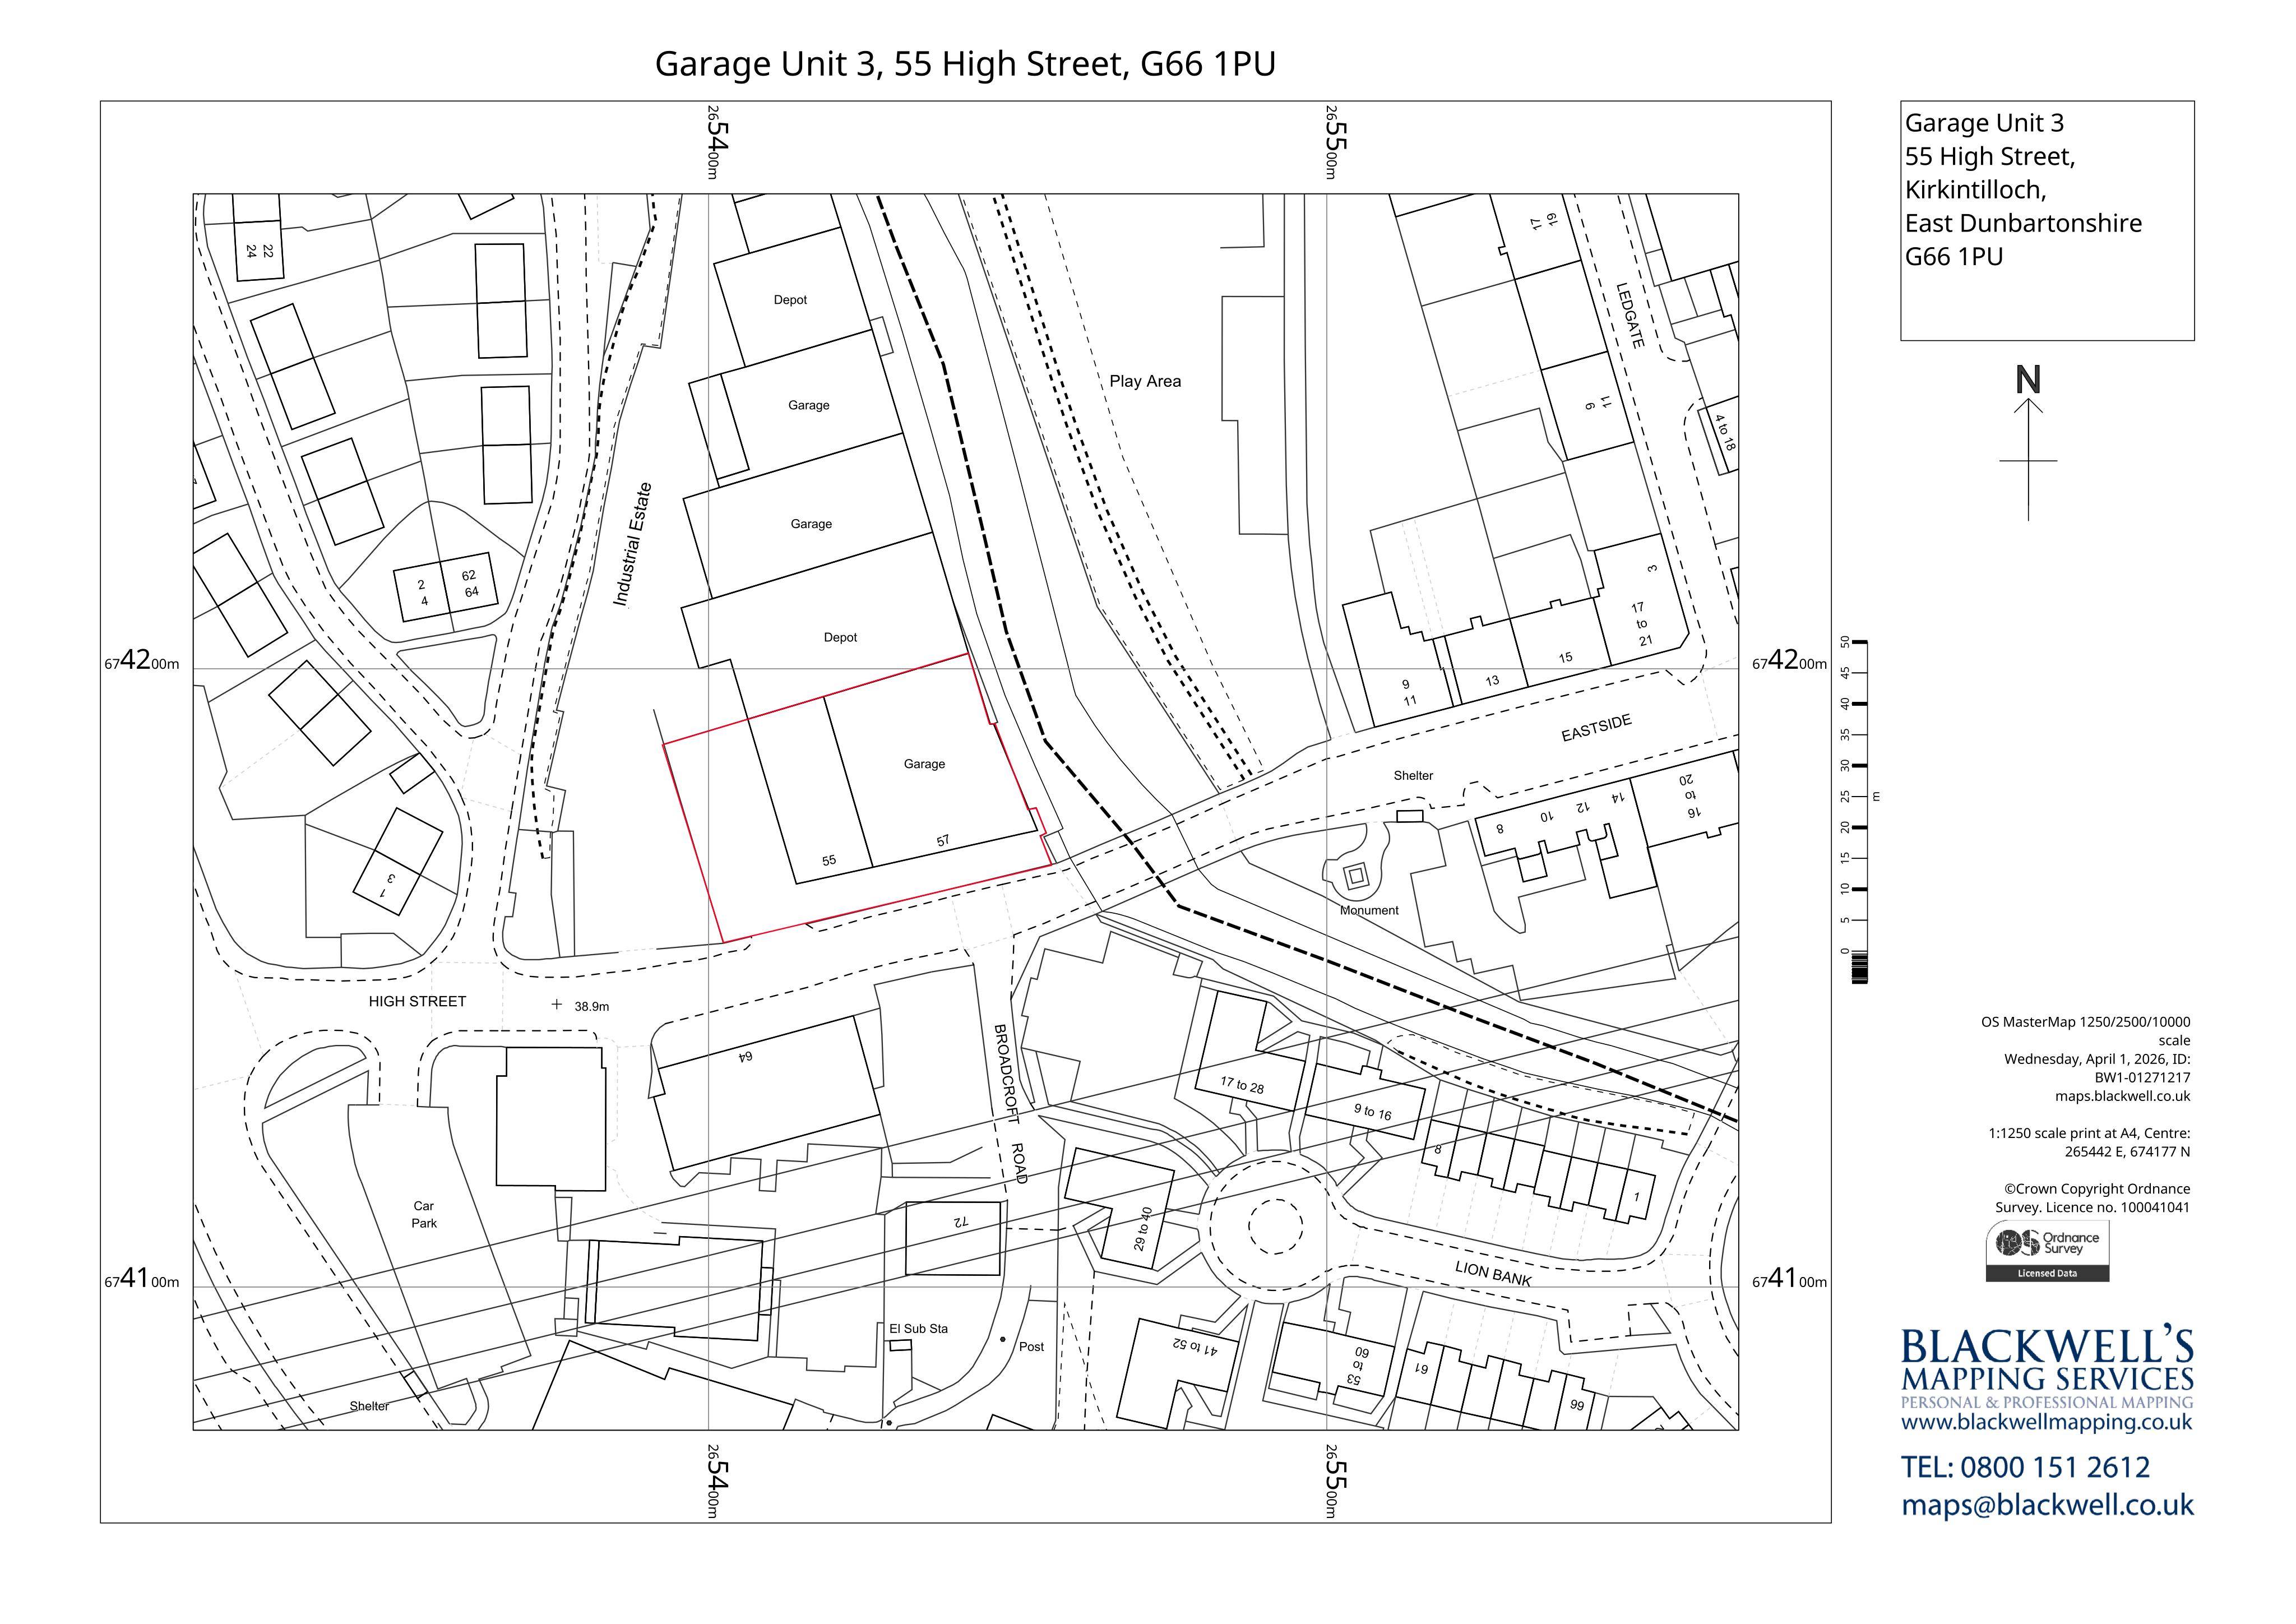Image resolution: width=2296 pixels, height=1624 pixels.
Task: Click the '9 to 16' building label
Action: pos(1373,1112)
